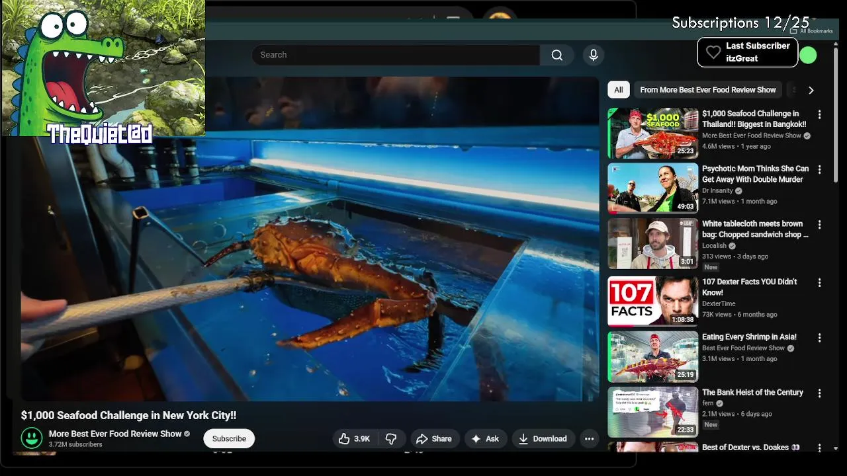This screenshot has width=847, height=476.
Task: Click the main video player showing crab
Action: 310,239
